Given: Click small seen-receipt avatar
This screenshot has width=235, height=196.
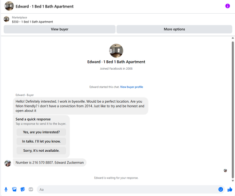Looking at the screenshot, I should point(225,171).
